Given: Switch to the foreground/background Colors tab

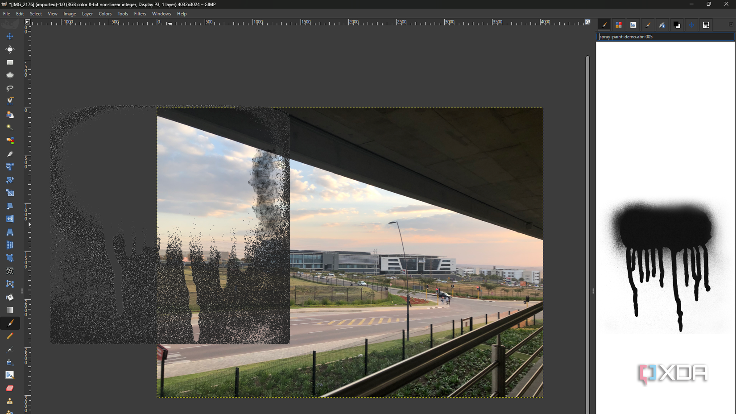Looking at the screenshot, I should pos(677,25).
